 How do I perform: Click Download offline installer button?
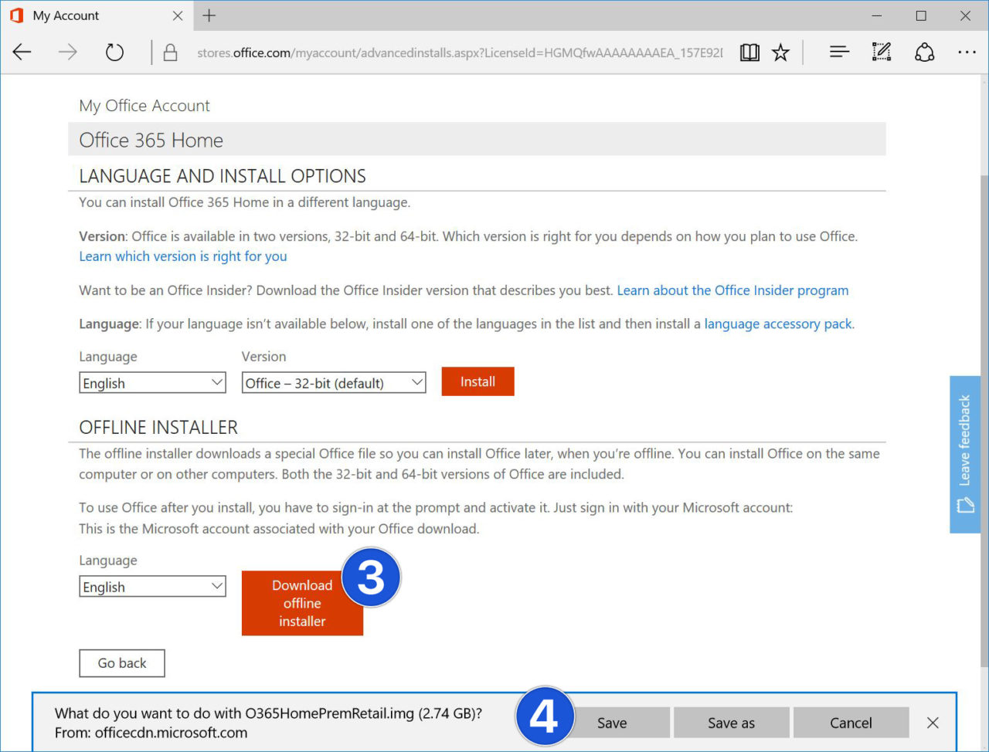point(302,603)
